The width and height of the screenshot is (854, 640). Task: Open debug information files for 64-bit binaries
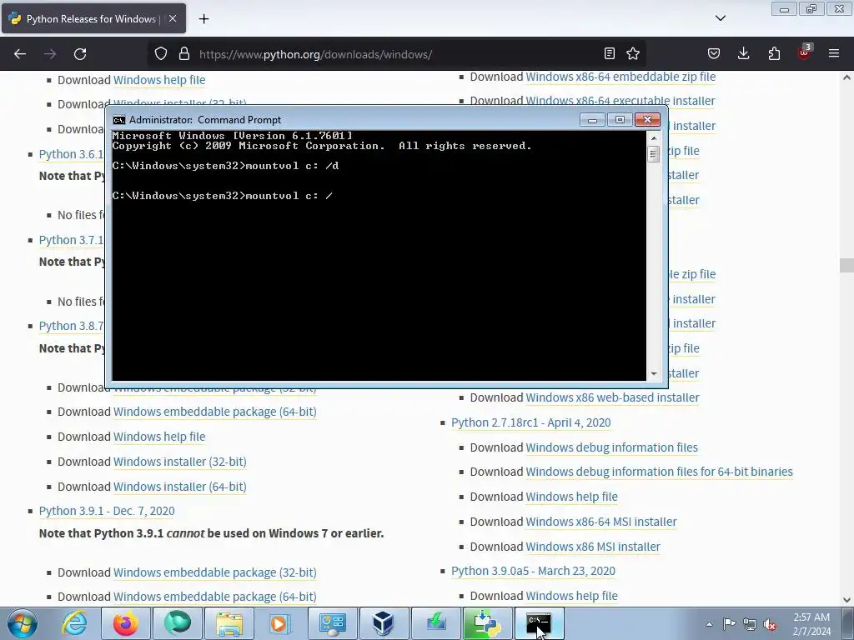tap(659, 472)
